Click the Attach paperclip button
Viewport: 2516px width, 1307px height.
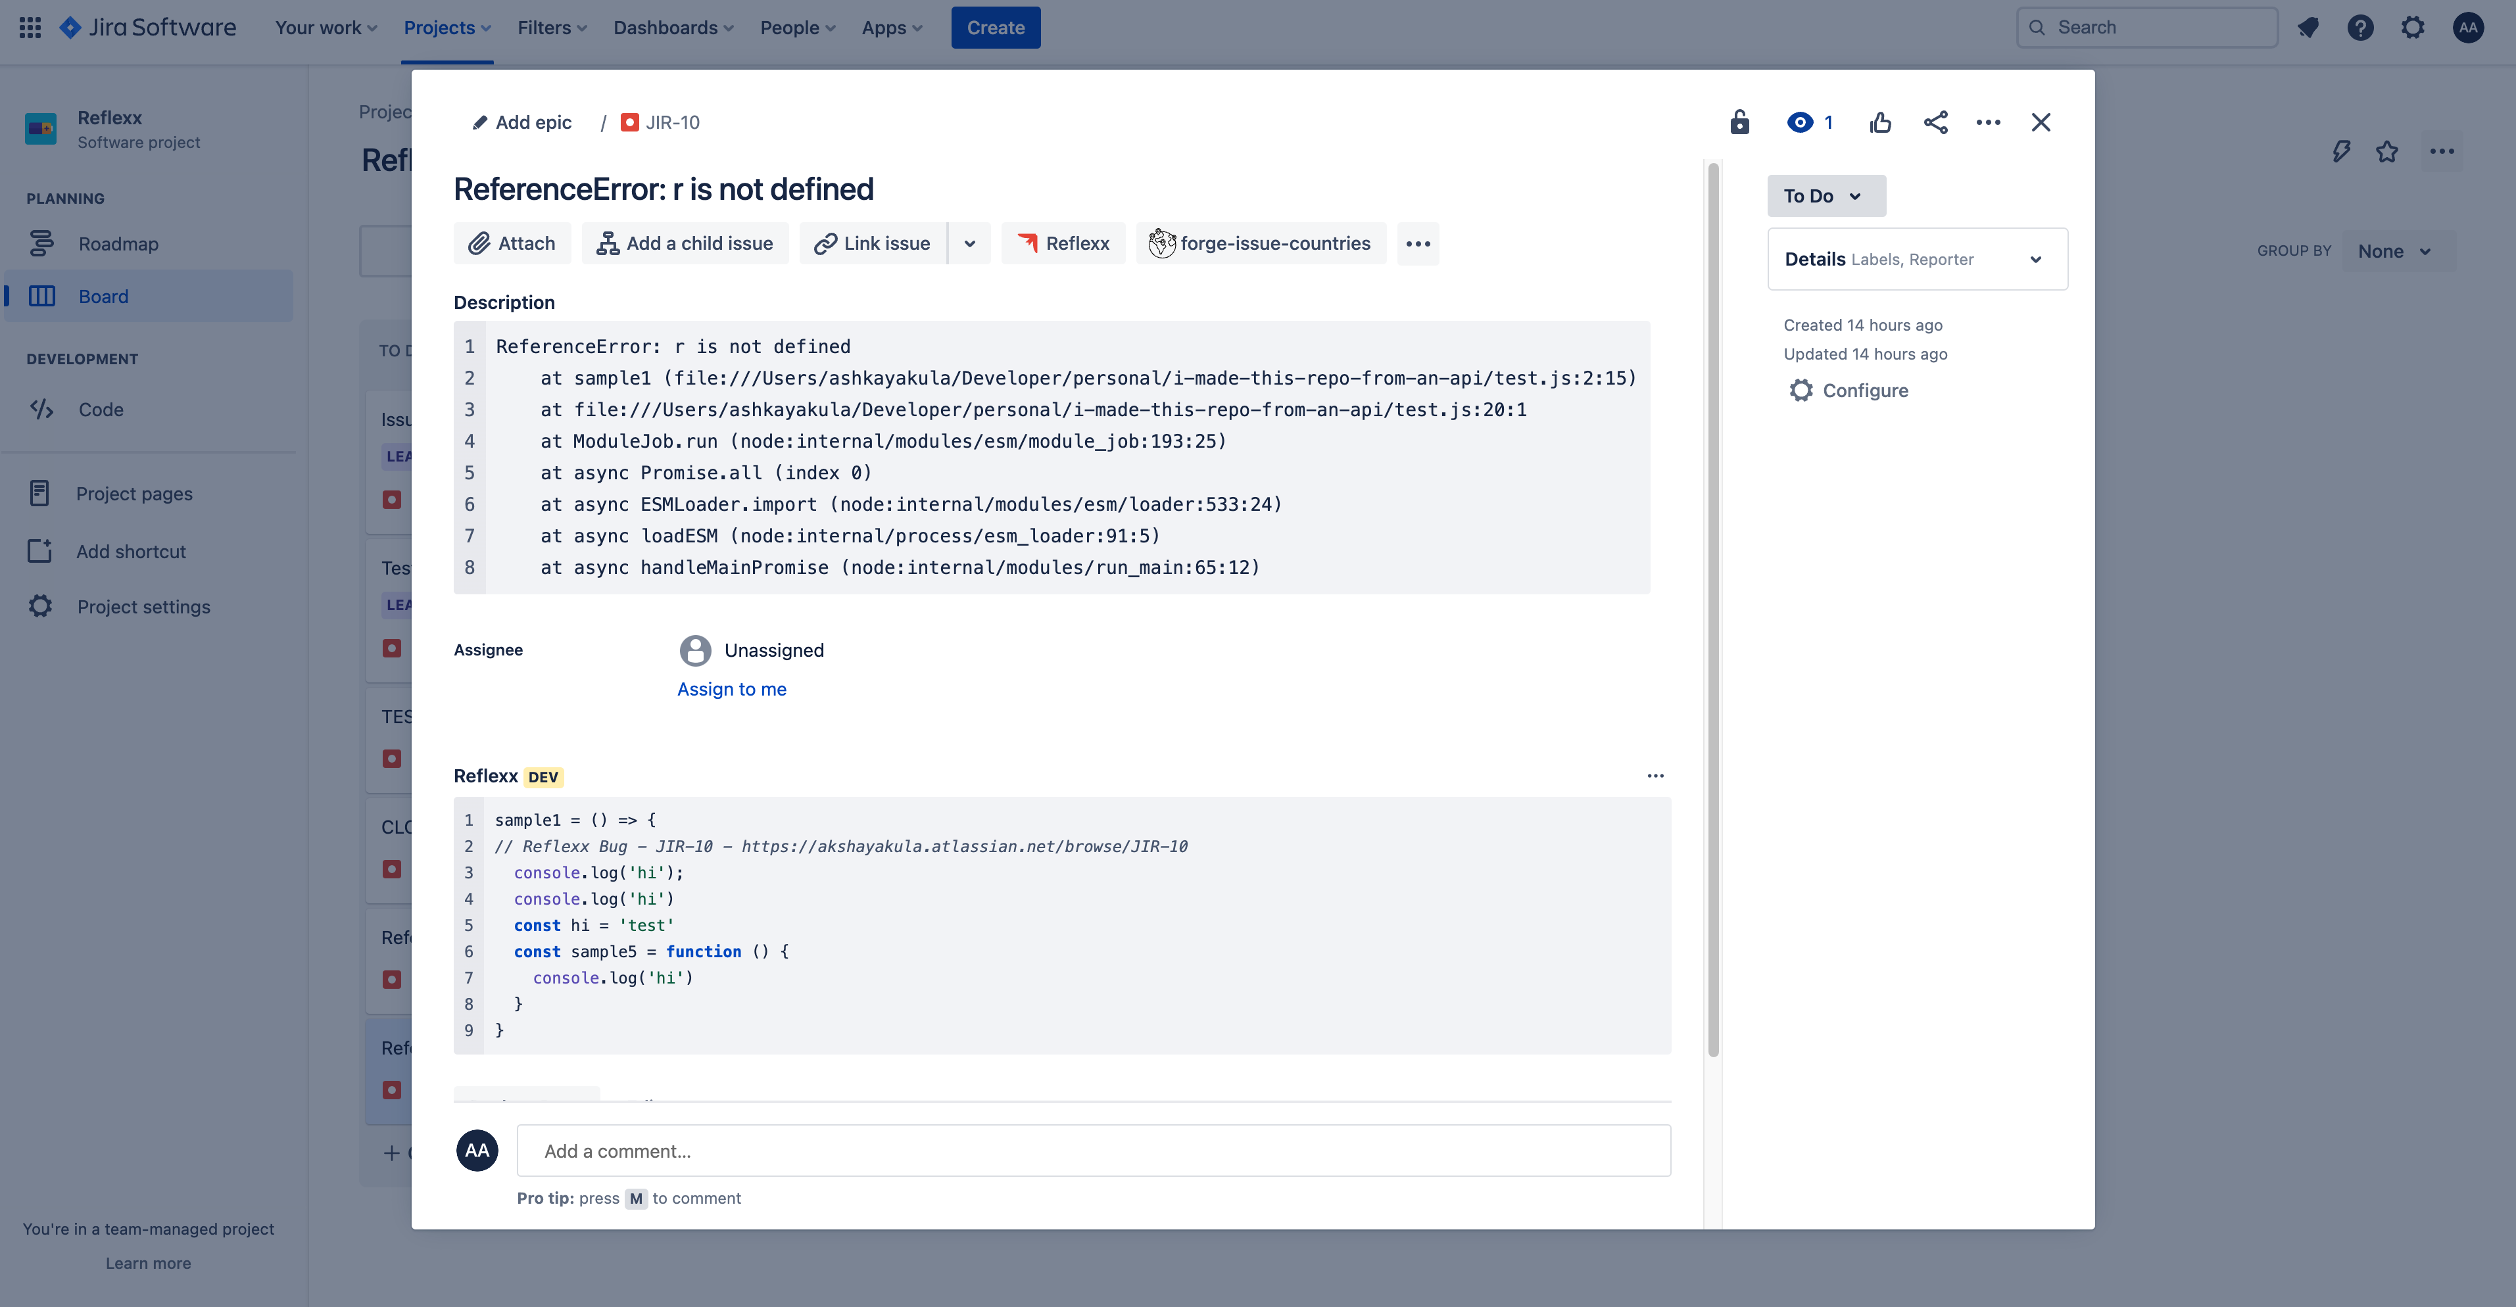512,243
